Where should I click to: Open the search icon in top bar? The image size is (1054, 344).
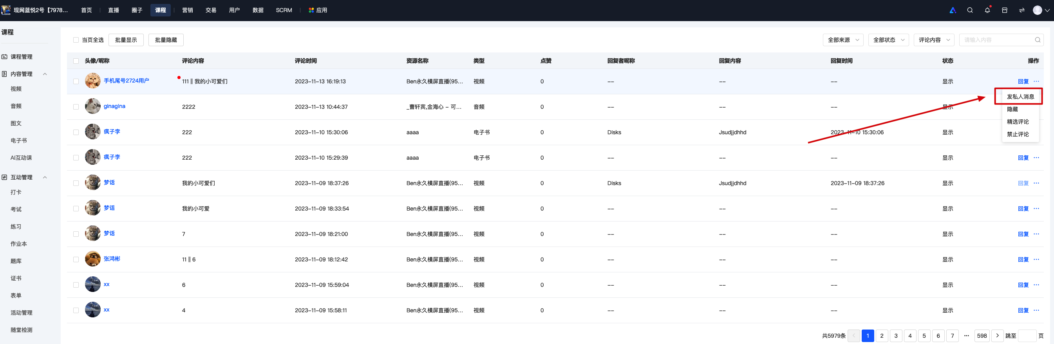pyautogui.click(x=970, y=10)
